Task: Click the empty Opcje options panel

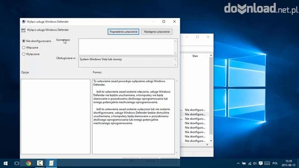Action: click(56, 116)
